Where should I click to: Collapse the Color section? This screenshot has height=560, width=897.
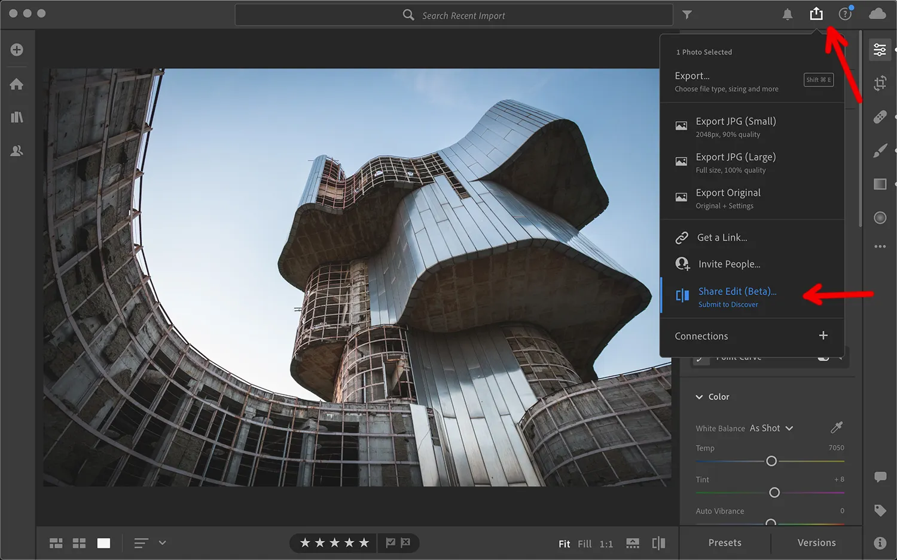point(699,397)
